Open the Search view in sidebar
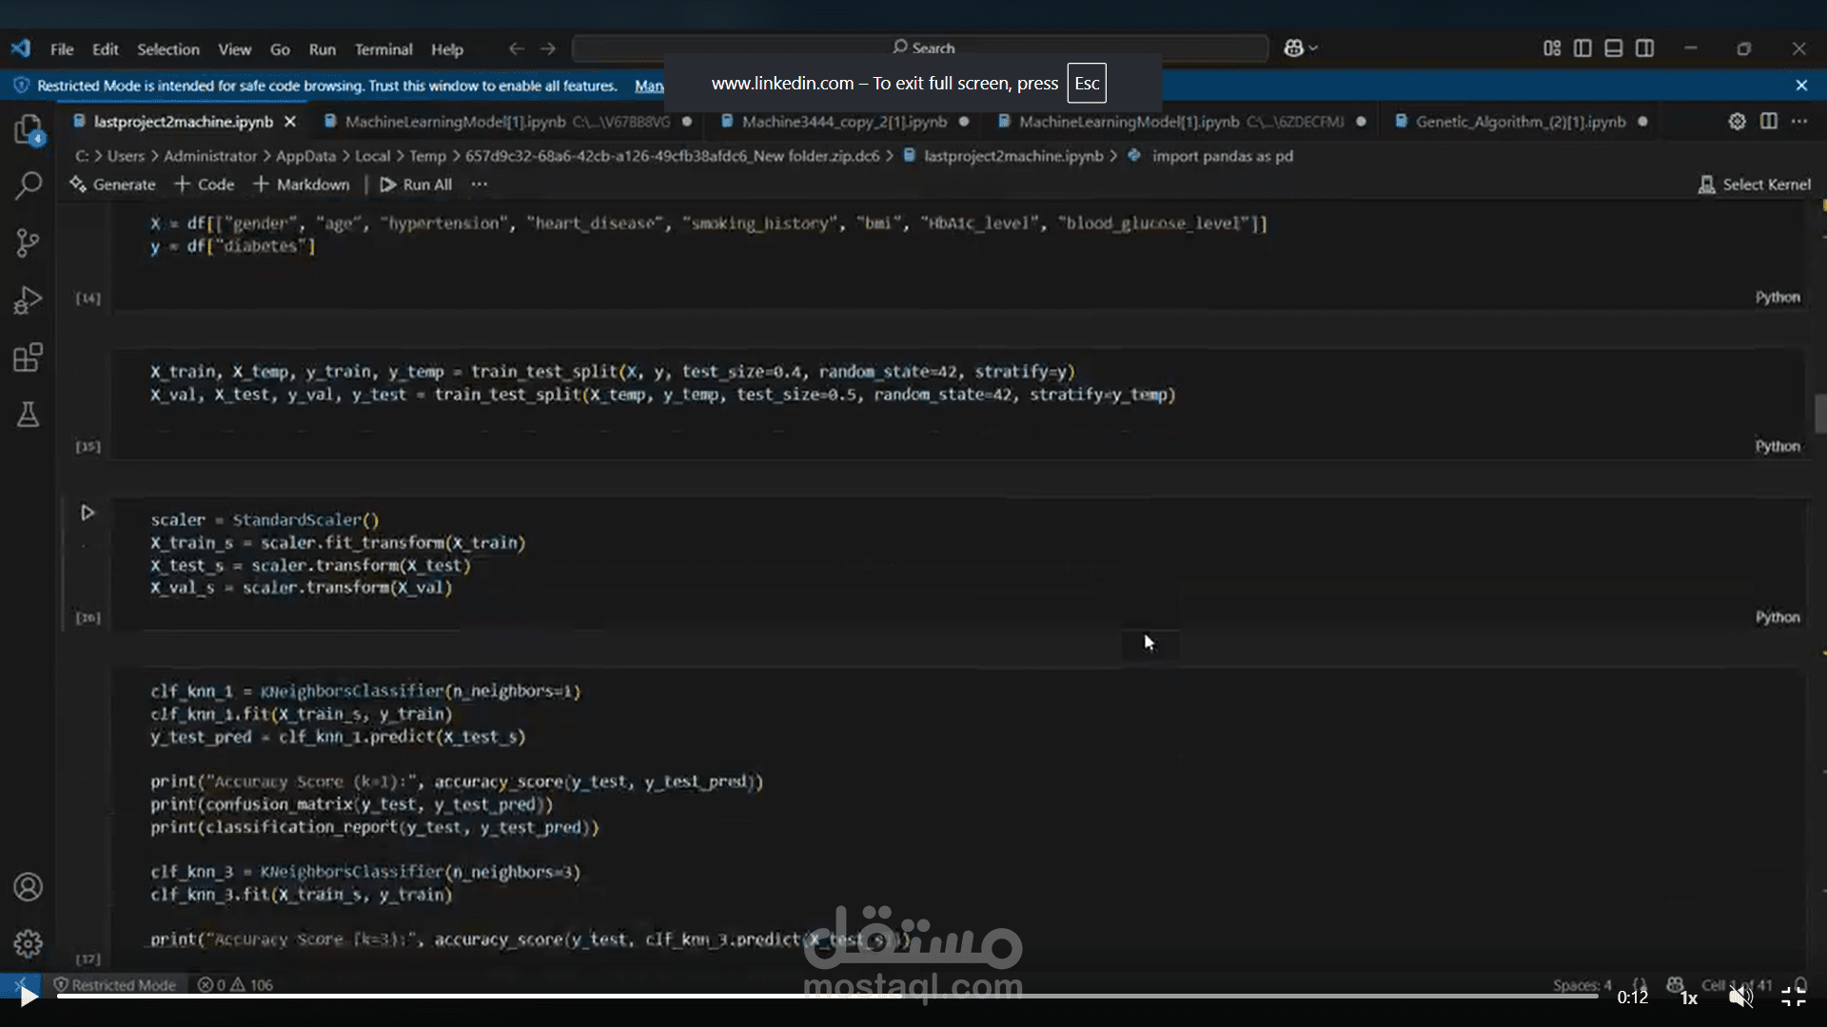Image resolution: width=1827 pixels, height=1027 pixels. (x=29, y=185)
